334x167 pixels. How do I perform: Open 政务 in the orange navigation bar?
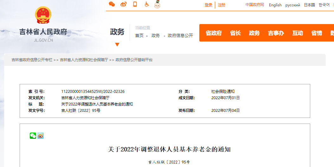tap(254, 33)
